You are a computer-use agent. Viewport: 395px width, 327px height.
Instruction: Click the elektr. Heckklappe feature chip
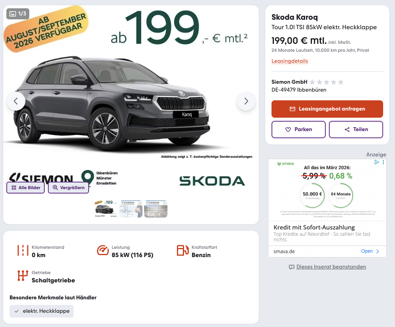(x=42, y=311)
